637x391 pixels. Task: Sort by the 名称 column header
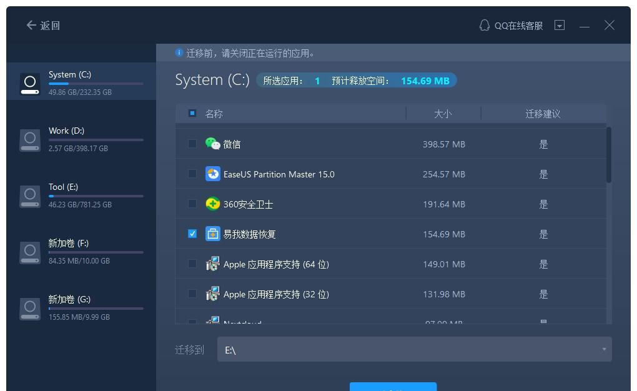[214, 114]
